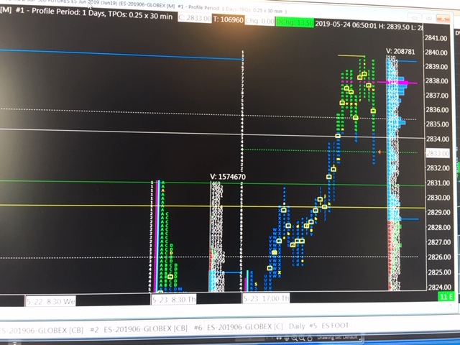Click the 2841.00 price scale label

436,38
